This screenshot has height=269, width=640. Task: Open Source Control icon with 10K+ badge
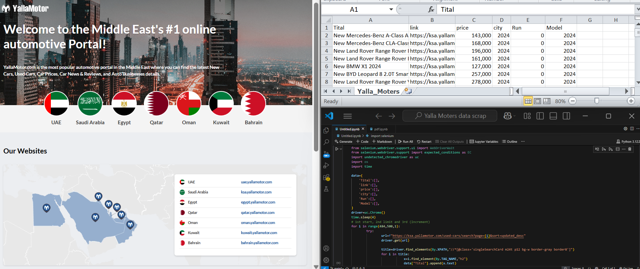tap(326, 154)
